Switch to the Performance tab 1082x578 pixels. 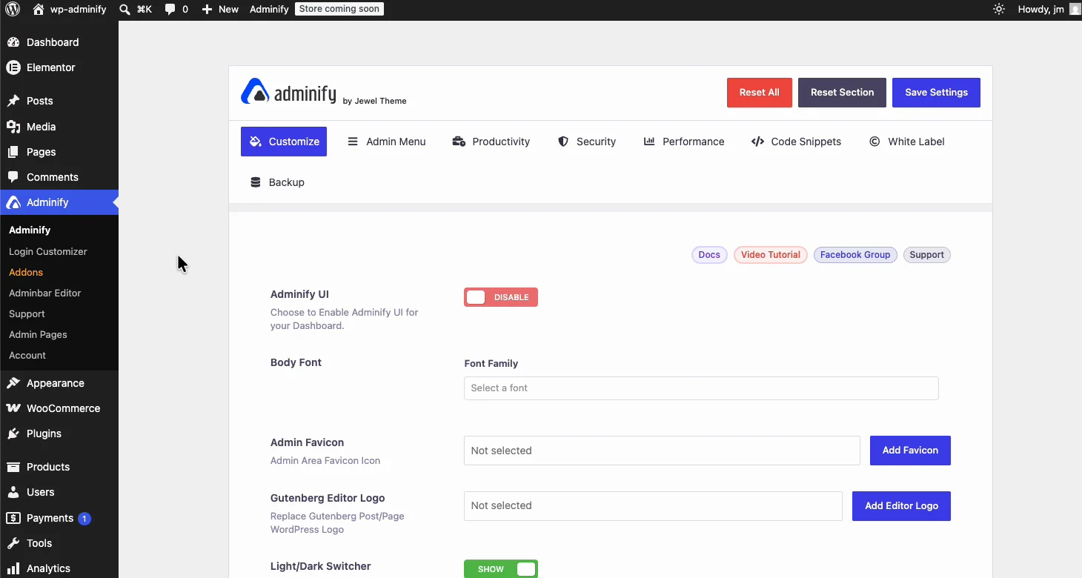684,142
